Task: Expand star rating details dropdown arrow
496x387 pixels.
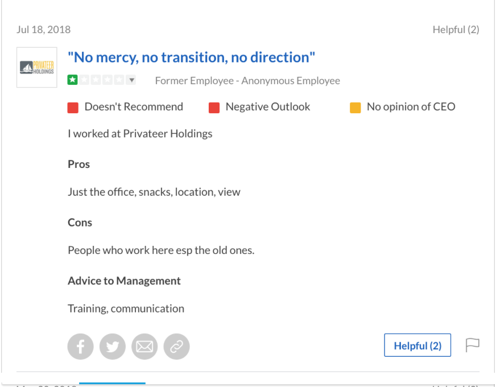Action: [131, 80]
